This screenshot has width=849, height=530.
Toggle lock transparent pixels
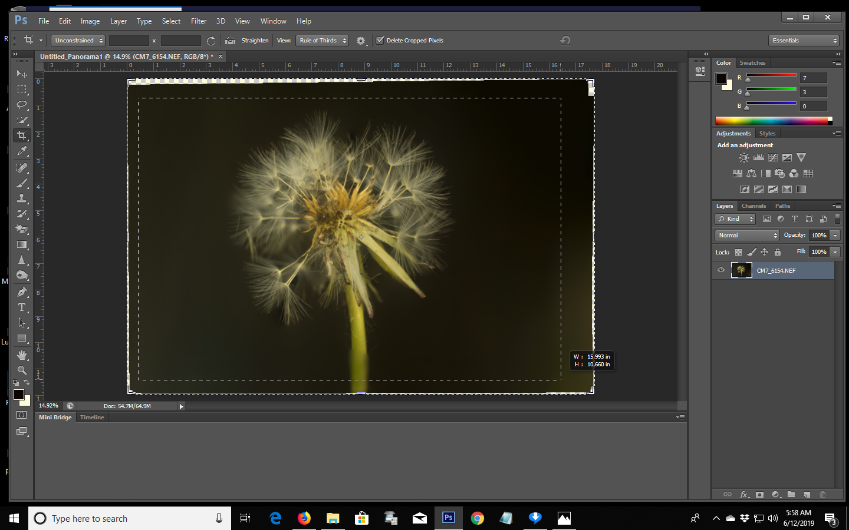pyautogui.click(x=738, y=252)
